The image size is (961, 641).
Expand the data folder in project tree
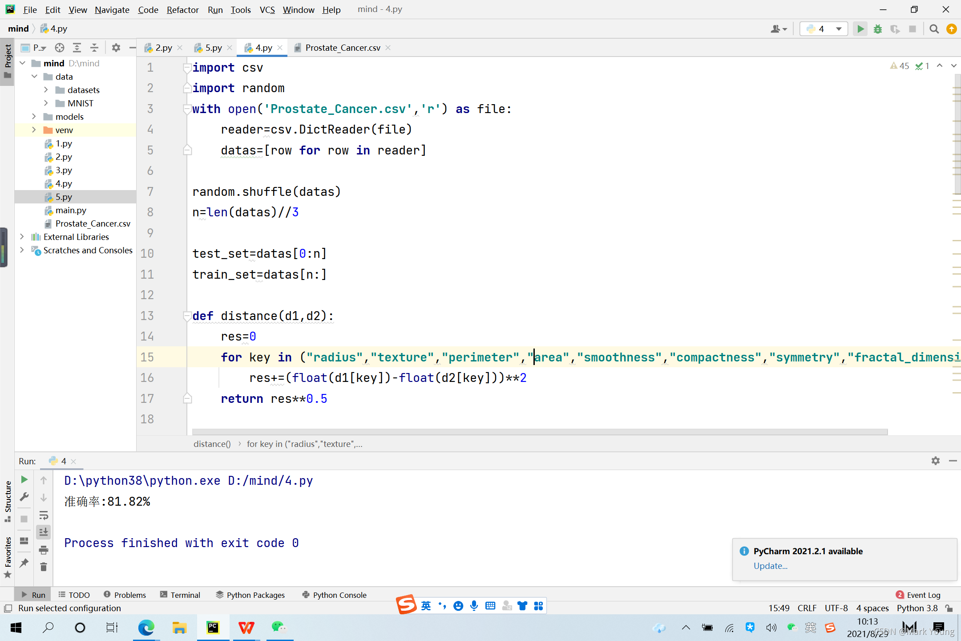pyautogui.click(x=34, y=77)
